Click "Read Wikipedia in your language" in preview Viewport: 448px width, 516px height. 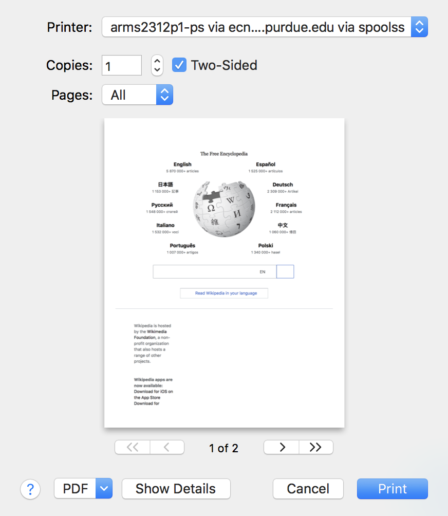click(224, 293)
